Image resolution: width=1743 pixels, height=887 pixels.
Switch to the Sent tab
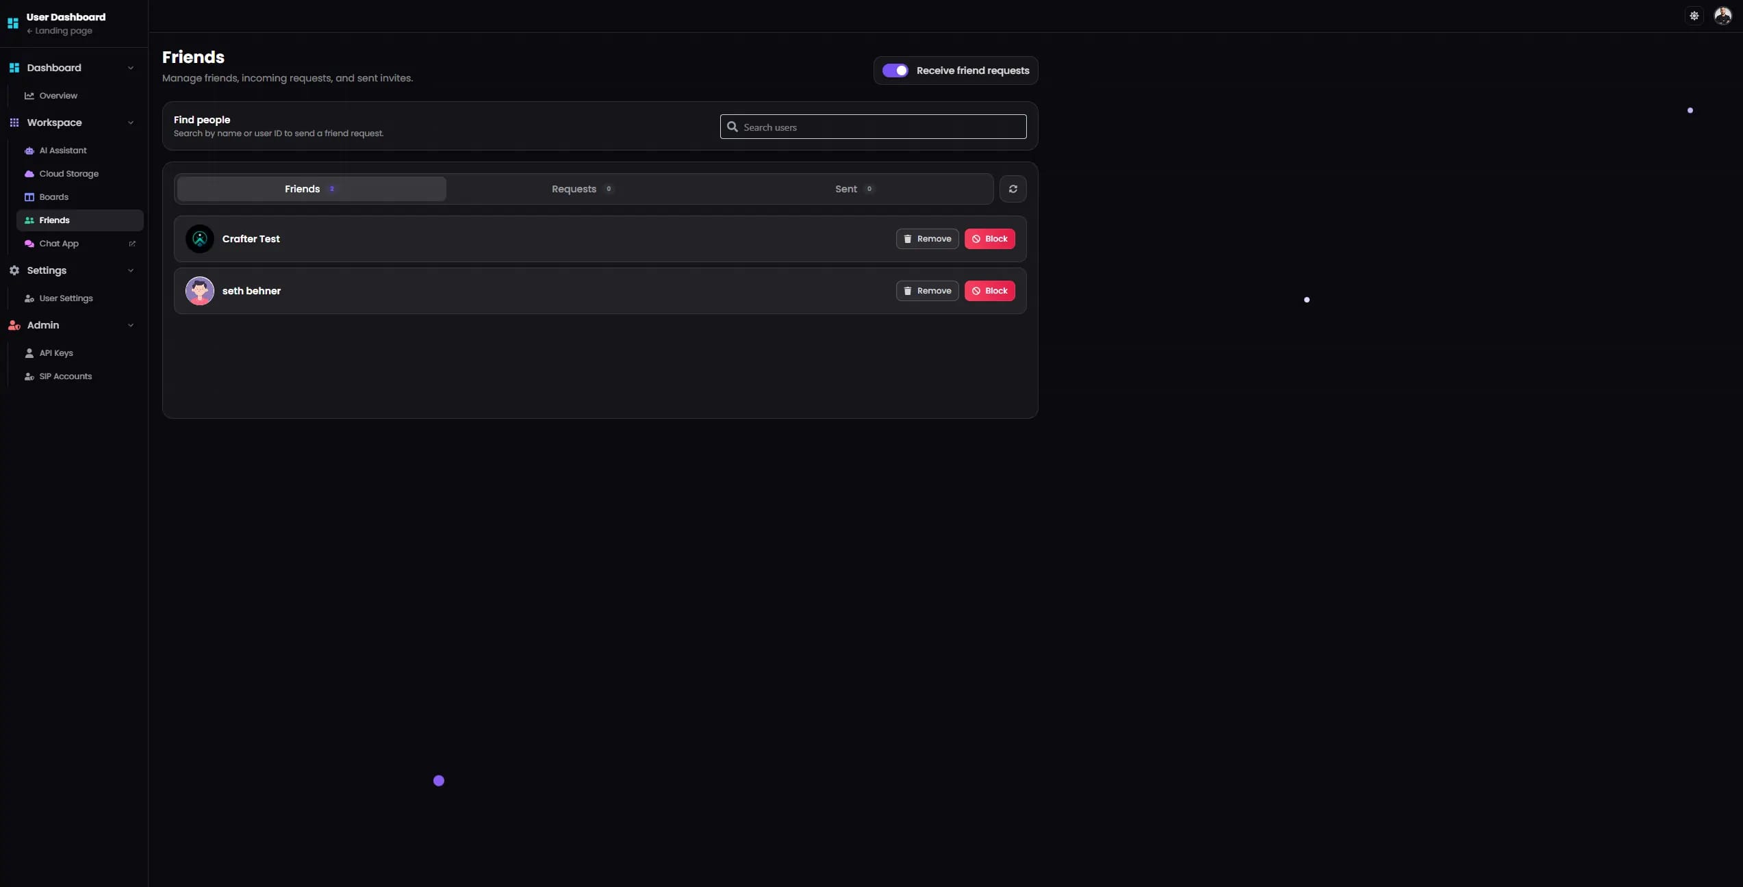[854, 189]
